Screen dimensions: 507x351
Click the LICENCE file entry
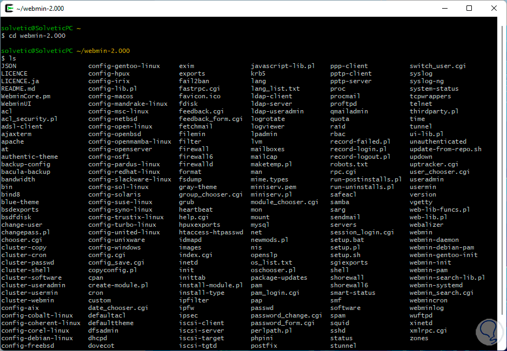tap(14, 73)
